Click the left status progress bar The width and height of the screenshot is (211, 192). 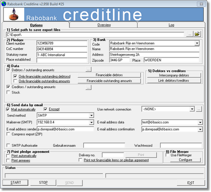tap(54, 175)
